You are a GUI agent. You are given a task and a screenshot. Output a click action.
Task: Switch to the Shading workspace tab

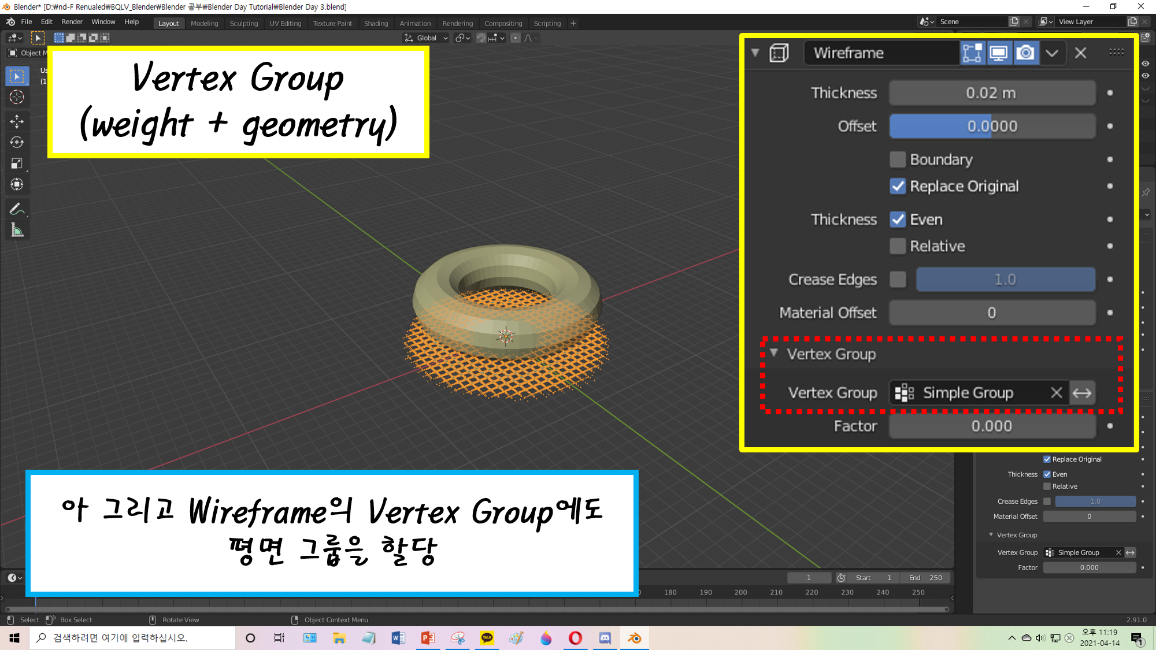pyautogui.click(x=376, y=23)
